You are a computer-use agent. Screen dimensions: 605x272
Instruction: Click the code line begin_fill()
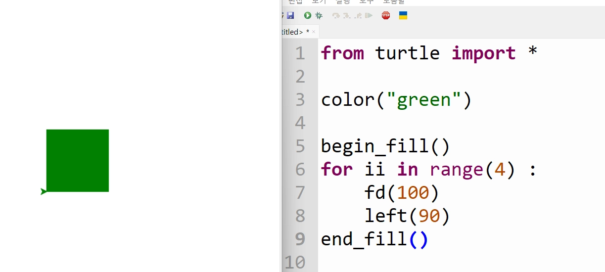(x=385, y=146)
